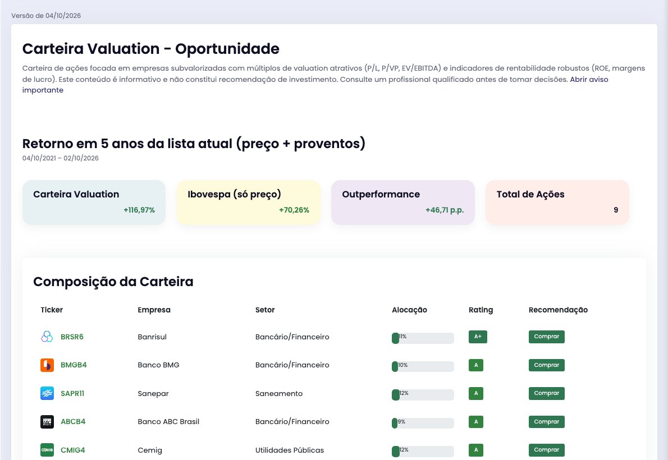The image size is (668, 460).
Task: Click the 10% allocation bar for Banco BMG
Action: click(423, 366)
